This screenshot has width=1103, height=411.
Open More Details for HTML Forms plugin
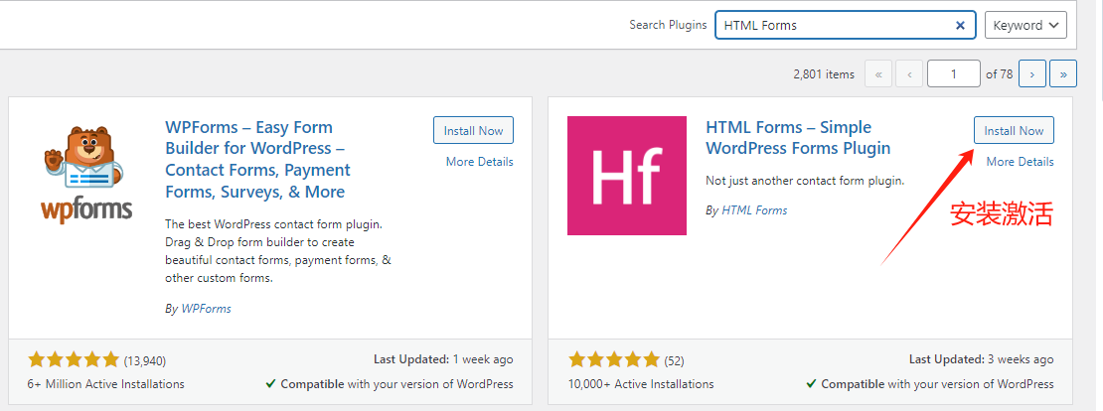[1020, 162]
